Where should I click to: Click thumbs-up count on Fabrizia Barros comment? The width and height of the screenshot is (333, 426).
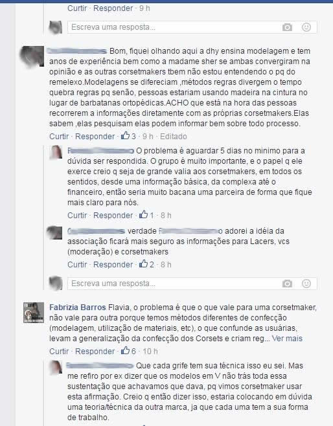point(133,352)
